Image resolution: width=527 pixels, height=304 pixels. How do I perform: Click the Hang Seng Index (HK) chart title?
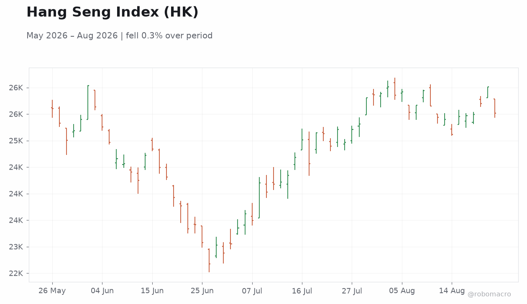[x=113, y=13]
